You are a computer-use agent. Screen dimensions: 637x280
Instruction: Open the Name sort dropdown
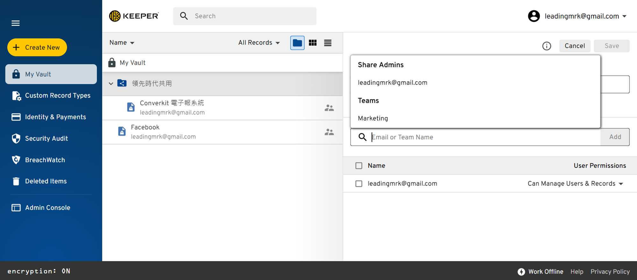(x=122, y=43)
